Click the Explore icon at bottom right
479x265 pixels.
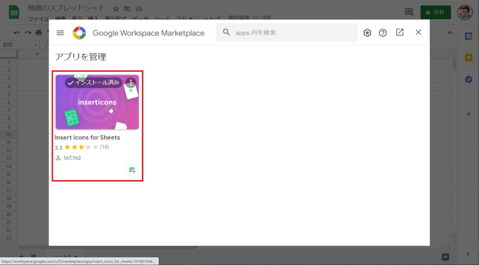tap(445, 257)
